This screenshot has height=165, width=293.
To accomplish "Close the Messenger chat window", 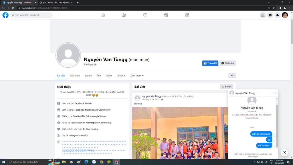I will (276, 93).
